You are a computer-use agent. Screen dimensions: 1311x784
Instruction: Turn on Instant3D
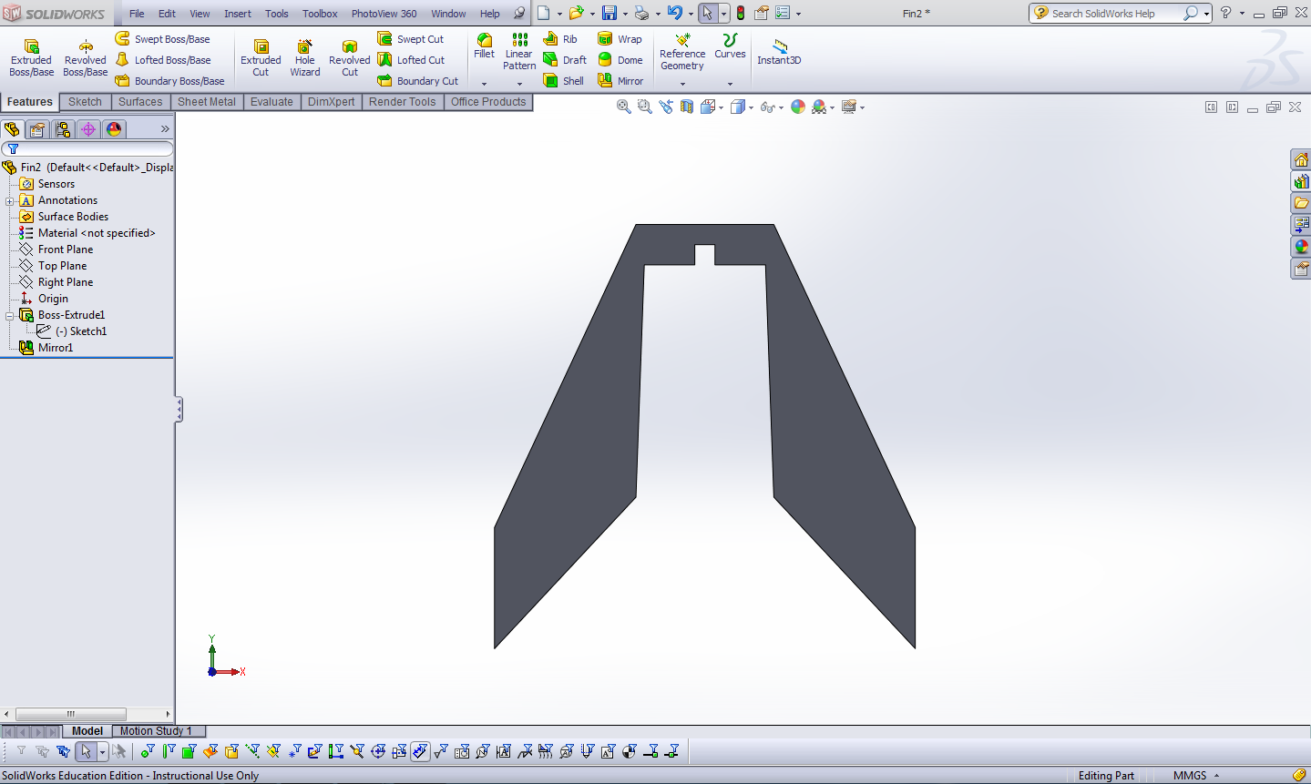pos(779,52)
